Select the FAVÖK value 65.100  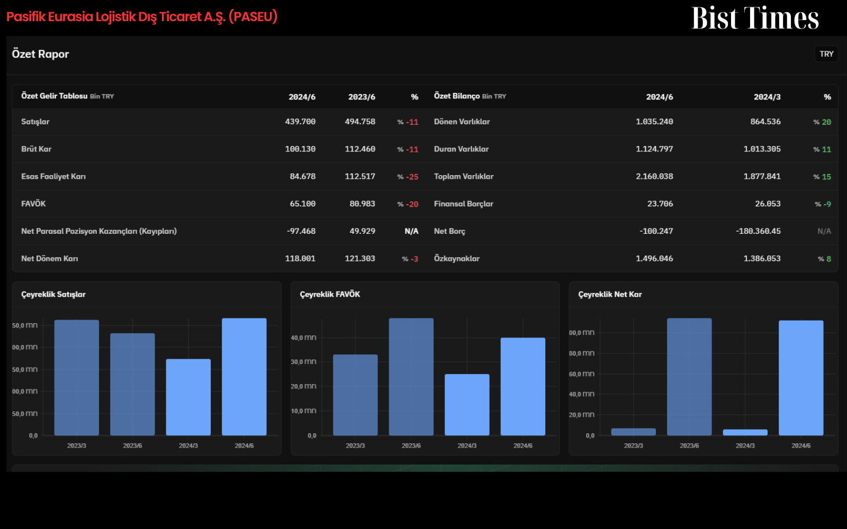click(x=302, y=204)
